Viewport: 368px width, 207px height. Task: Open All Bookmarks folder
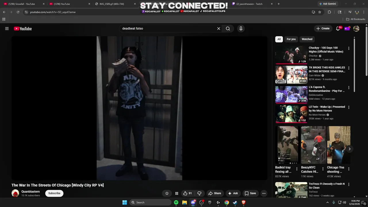point(356,19)
